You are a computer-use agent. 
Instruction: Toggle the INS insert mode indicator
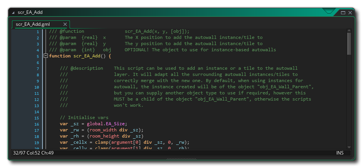click(x=340, y=153)
